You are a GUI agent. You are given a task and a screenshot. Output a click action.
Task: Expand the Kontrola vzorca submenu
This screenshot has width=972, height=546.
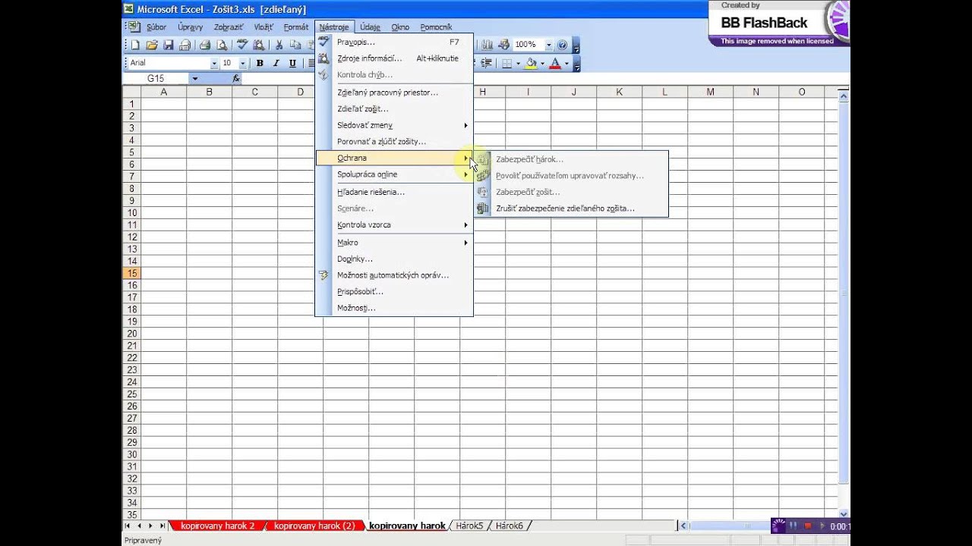[394, 225]
